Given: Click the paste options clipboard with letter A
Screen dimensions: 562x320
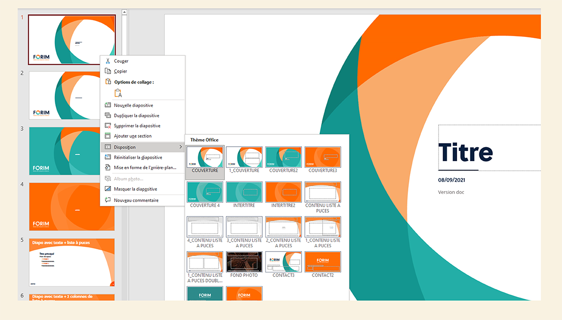Looking at the screenshot, I should 118,93.
